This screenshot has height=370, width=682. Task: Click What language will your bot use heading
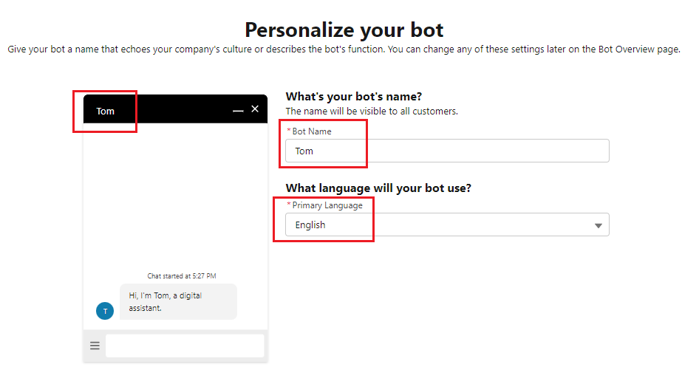(378, 188)
